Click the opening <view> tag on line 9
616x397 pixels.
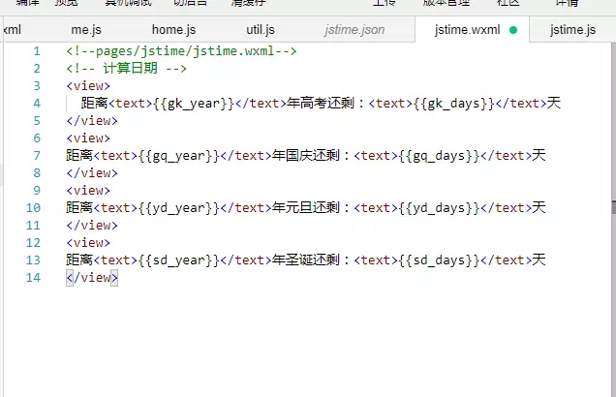pyautogui.click(x=88, y=191)
